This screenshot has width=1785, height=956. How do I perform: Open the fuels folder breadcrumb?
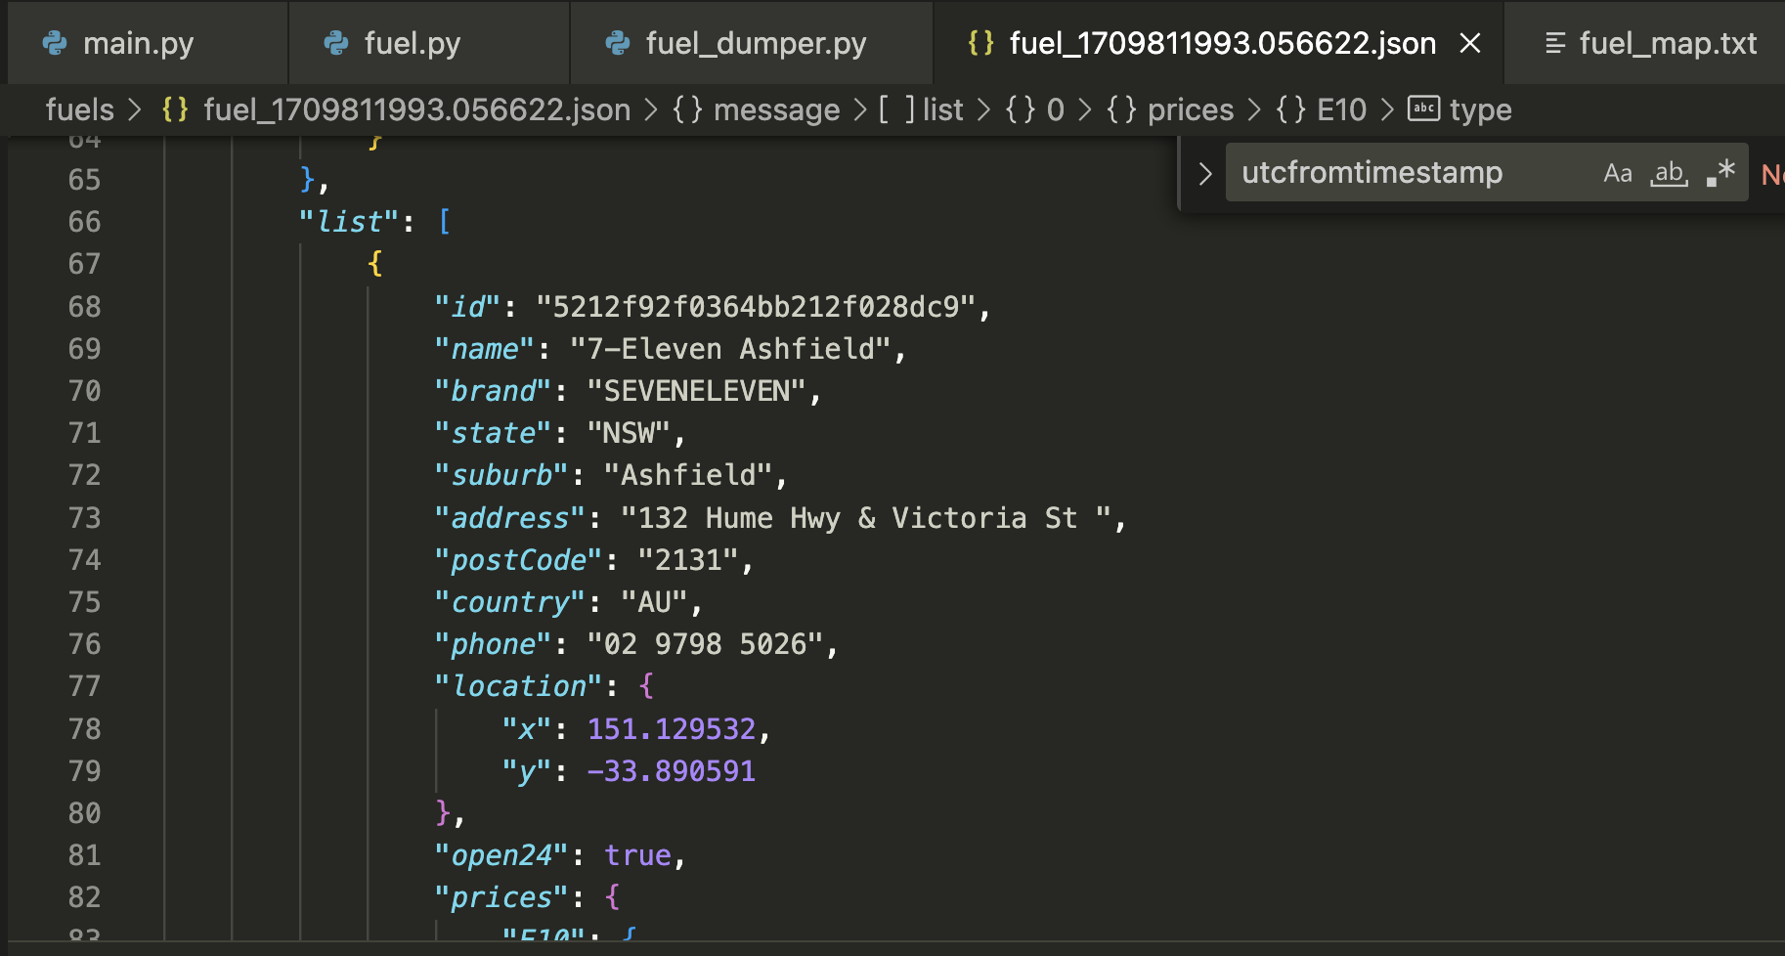[x=79, y=109]
